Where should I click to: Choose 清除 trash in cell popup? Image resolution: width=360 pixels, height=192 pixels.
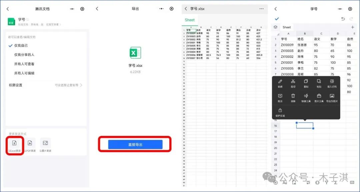[293, 98]
